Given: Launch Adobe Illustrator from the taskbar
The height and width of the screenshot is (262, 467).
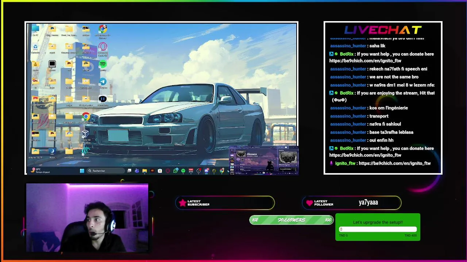Looking at the screenshot, I should (x=153, y=171).
